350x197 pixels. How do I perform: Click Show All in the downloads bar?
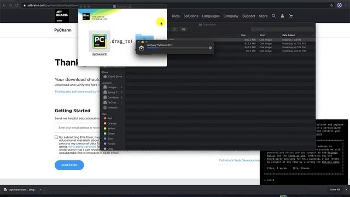tap(335, 189)
